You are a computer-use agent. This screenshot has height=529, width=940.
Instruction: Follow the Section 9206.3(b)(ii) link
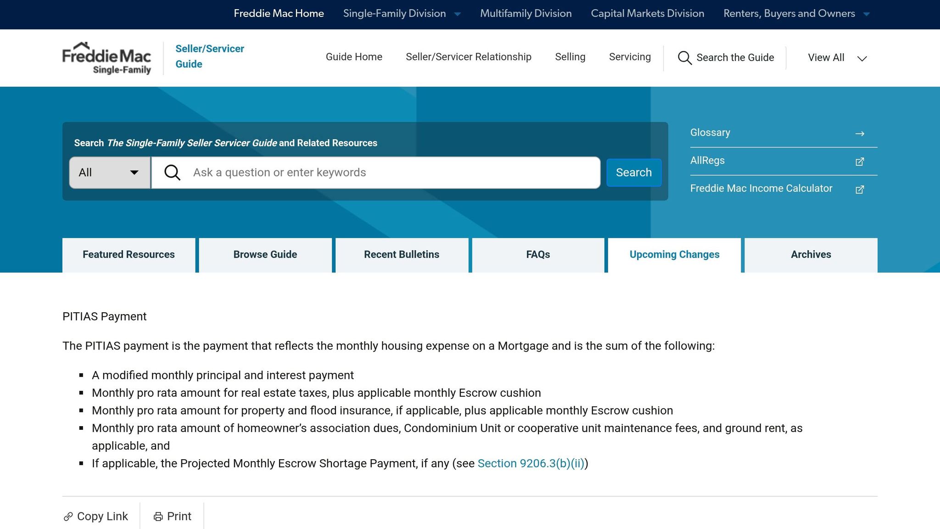531,464
